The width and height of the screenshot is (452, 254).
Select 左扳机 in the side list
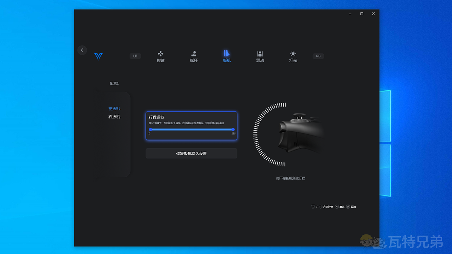[x=114, y=109]
